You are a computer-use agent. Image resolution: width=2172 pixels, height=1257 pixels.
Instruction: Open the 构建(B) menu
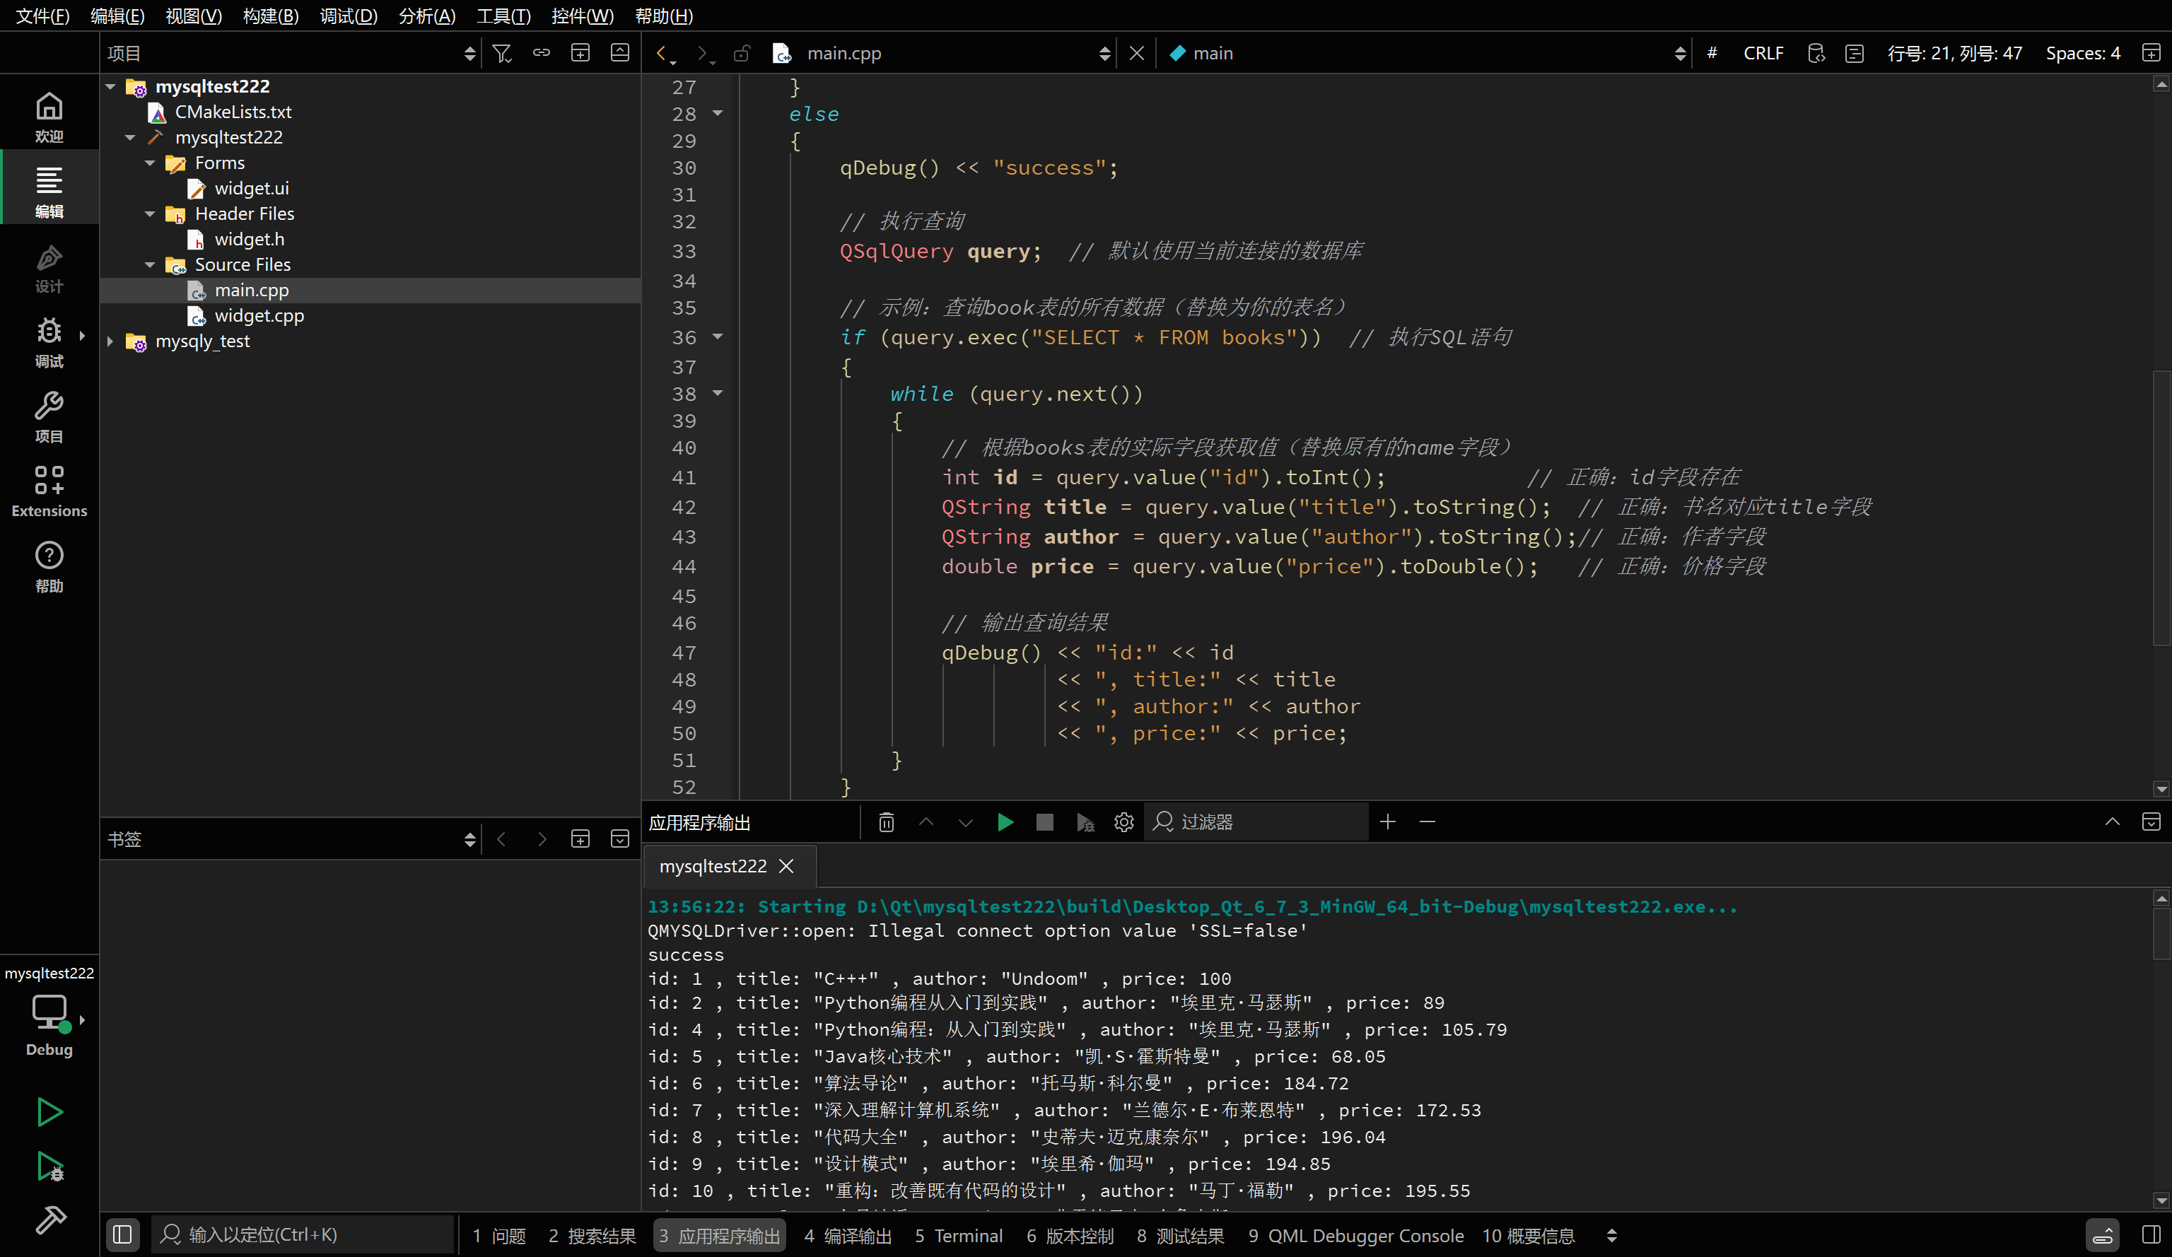[270, 16]
